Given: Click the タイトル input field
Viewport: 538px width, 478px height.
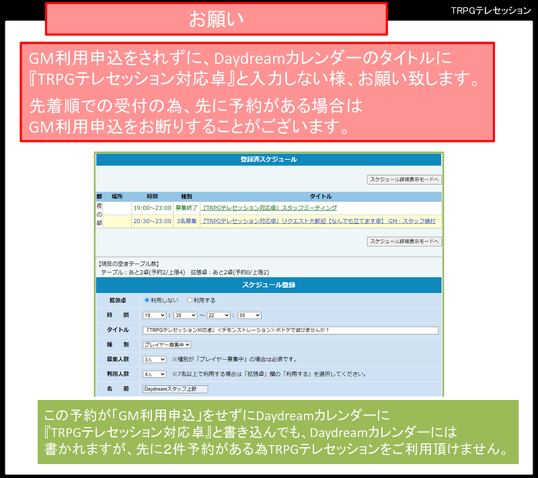Looking at the screenshot, I should click(x=291, y=330).
